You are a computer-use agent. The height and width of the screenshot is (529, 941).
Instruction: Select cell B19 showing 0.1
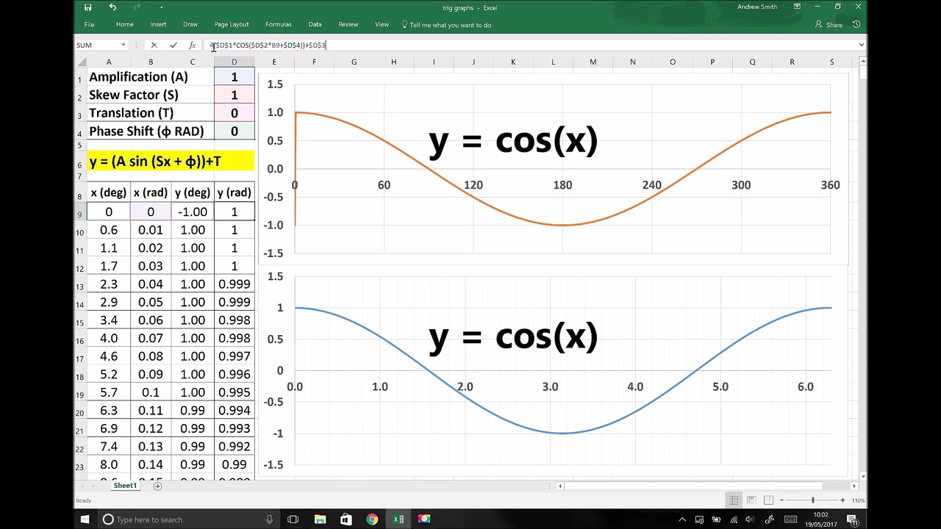click(151, 392)
